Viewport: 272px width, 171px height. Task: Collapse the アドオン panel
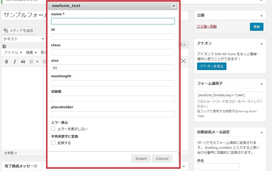[x=262, y=43]
